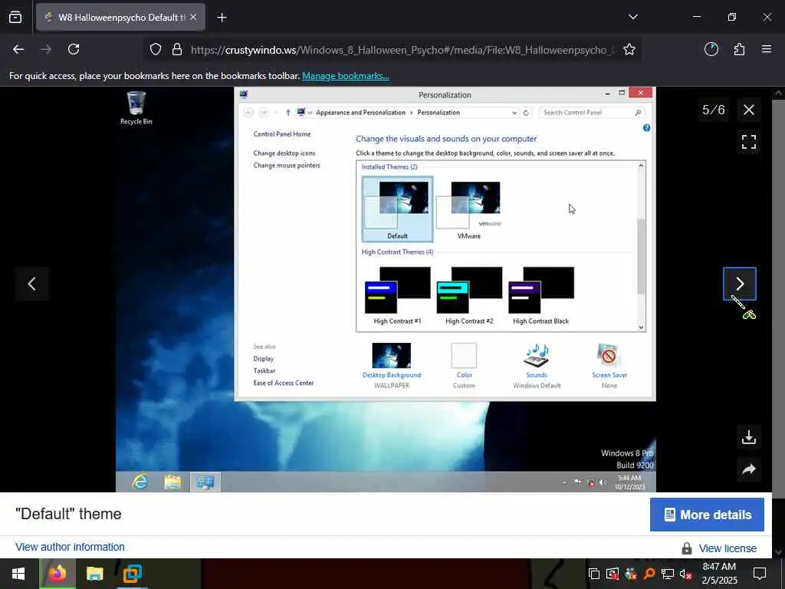Click Change mouse pointers text
This screenshot has height=589, width=785.
287,165
